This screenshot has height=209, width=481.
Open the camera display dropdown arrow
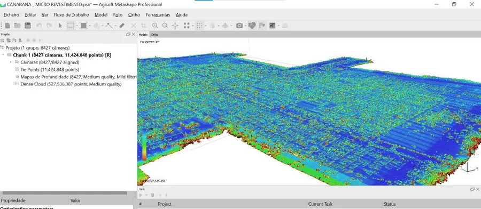[x=245, y=26]
